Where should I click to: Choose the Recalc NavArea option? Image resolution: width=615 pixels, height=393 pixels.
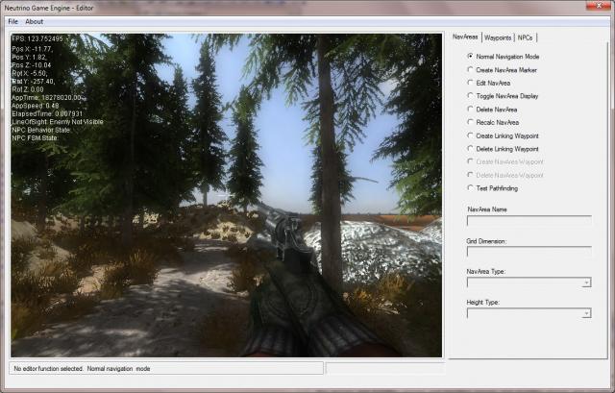[470, 123]
